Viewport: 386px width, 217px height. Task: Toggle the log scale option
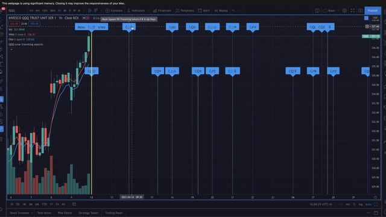(361, 204)
